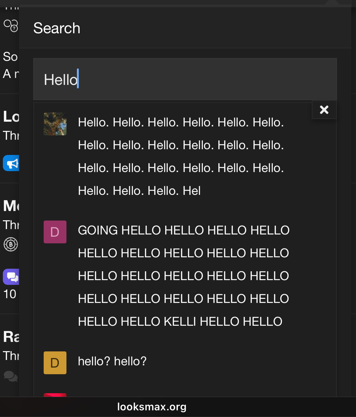356x417 pixels.
Task: Click the yellow "D" user avatar
Action: (55, 363)
